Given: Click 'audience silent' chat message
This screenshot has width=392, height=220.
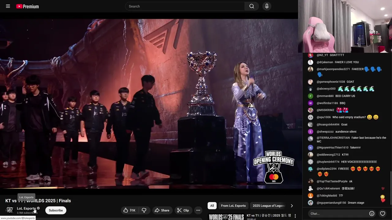Looking at the screenshot, I should [x=346, y=132].
